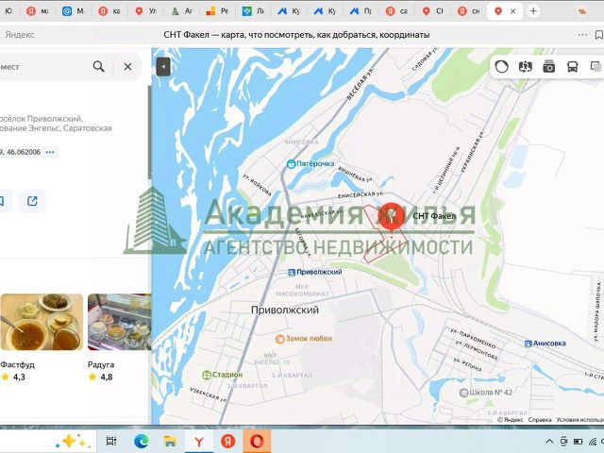Click the Украинская ул. street label

pyautogui.click(x=472, y=151)
